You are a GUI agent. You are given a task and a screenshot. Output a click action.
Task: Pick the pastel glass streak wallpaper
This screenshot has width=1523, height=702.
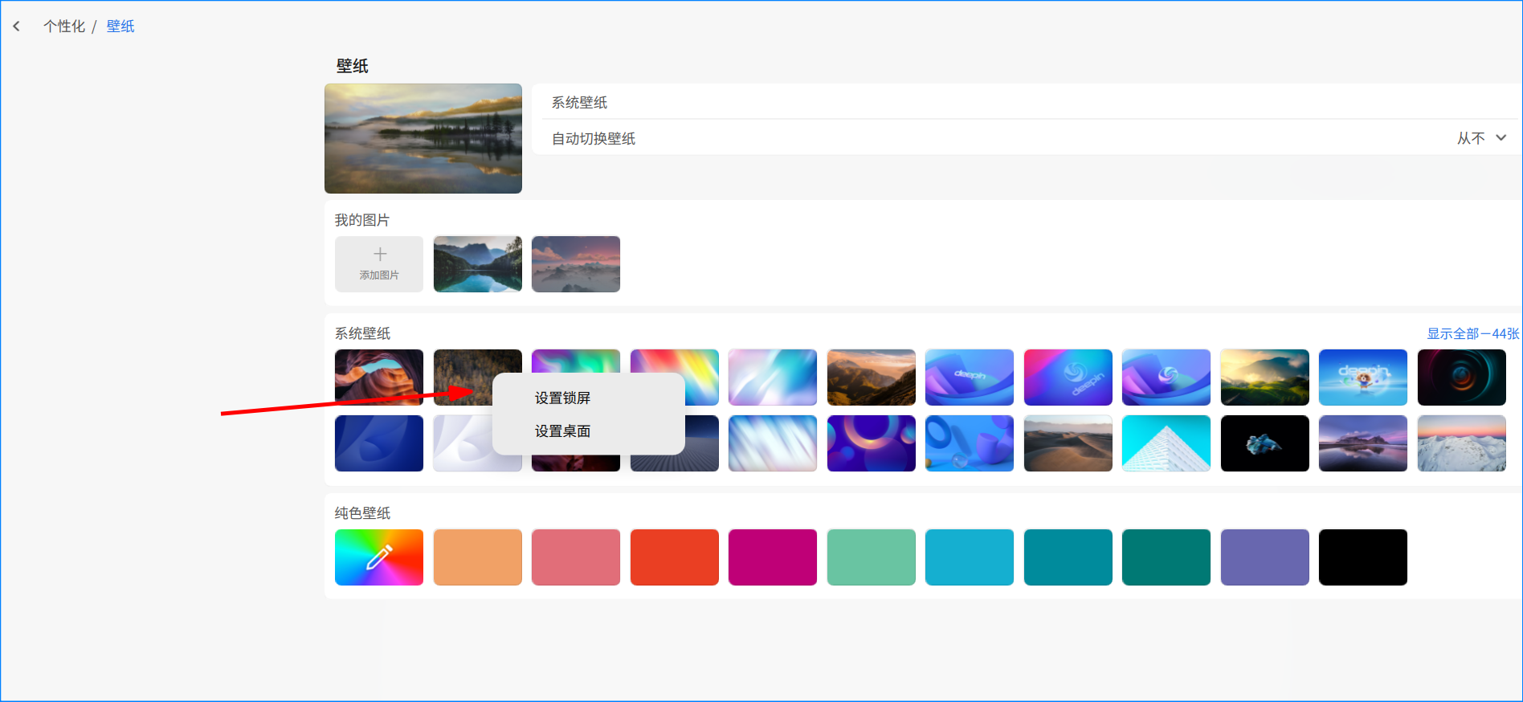tap(773, 377)
